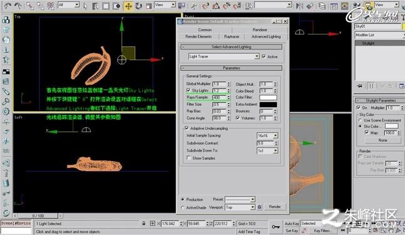Open the Layer Manager icon
The height and width of the screenshot is (235, 405).
pyautogui.click(x=322, y=6)
